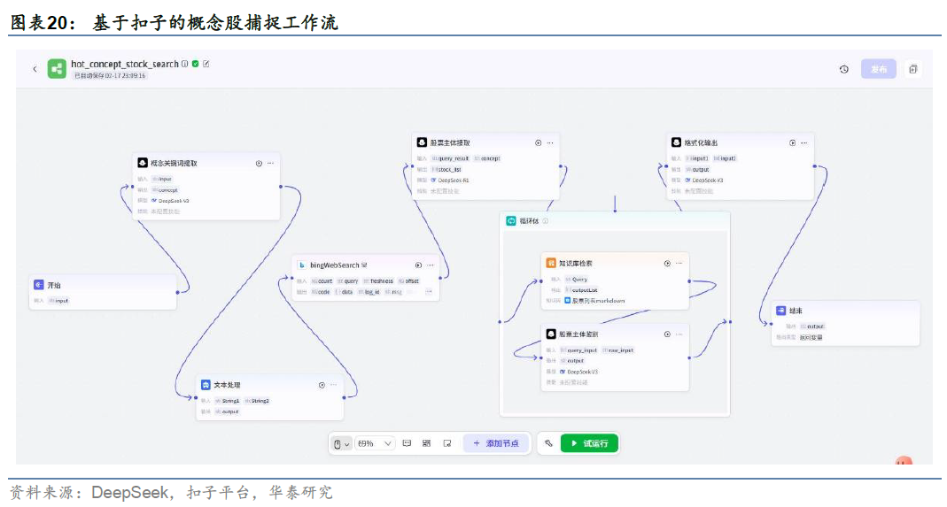The width and height of the screenshot is (947, 507).
Task: Open the more menu on 股票主体鉴别 node
Action: 679,334
